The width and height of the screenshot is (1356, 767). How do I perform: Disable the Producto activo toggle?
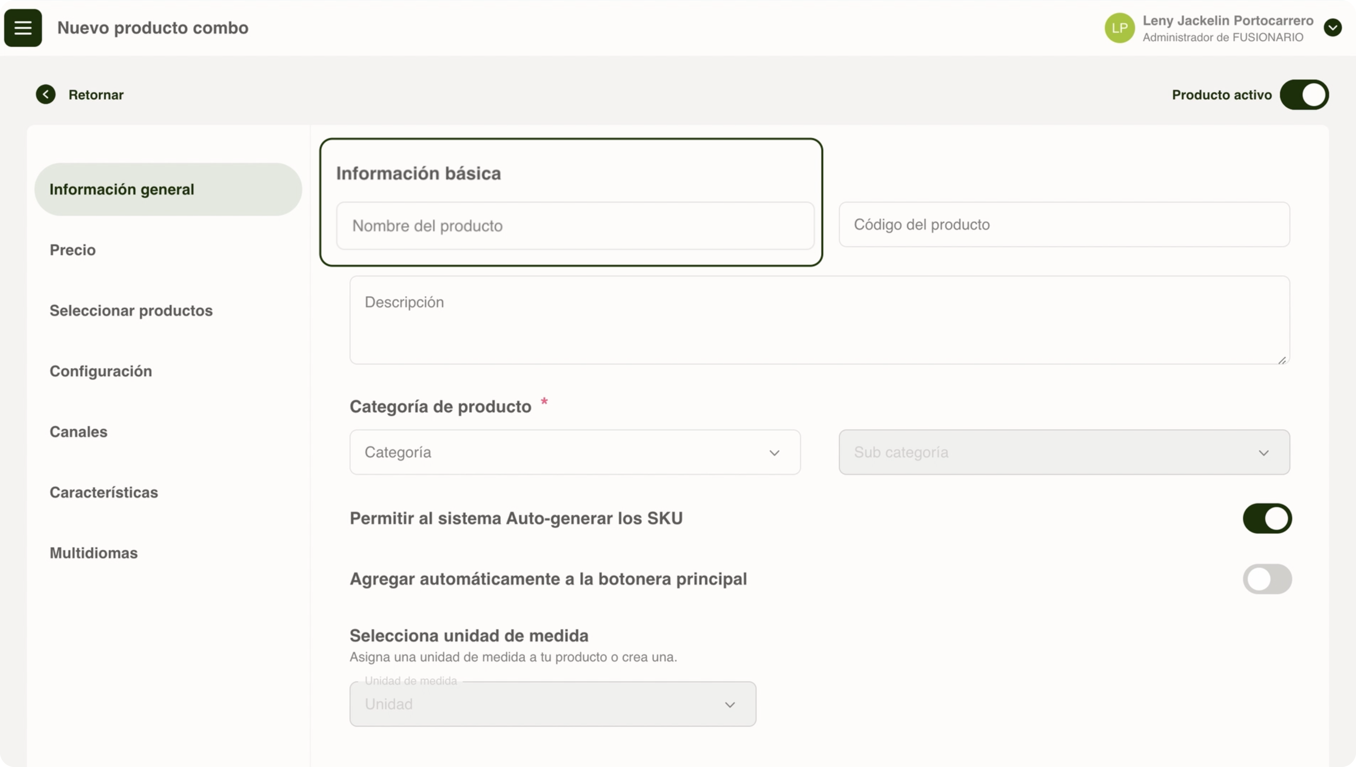1304,95
